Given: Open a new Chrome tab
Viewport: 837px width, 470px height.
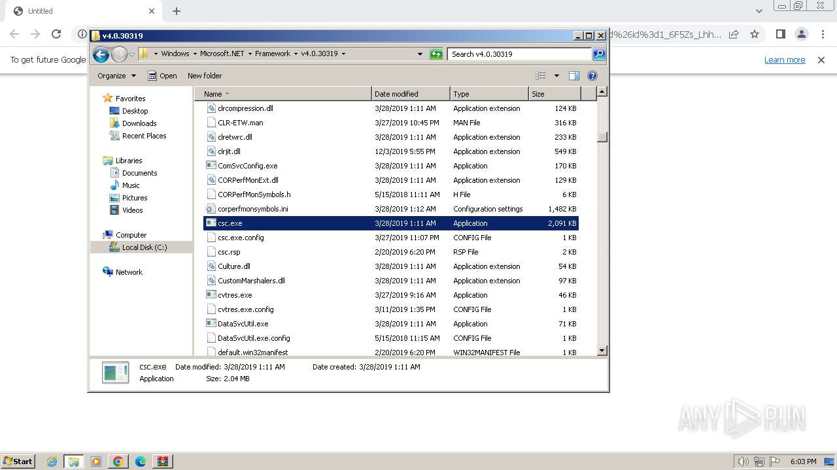Looking at the screenshot, I should point(177,11).
